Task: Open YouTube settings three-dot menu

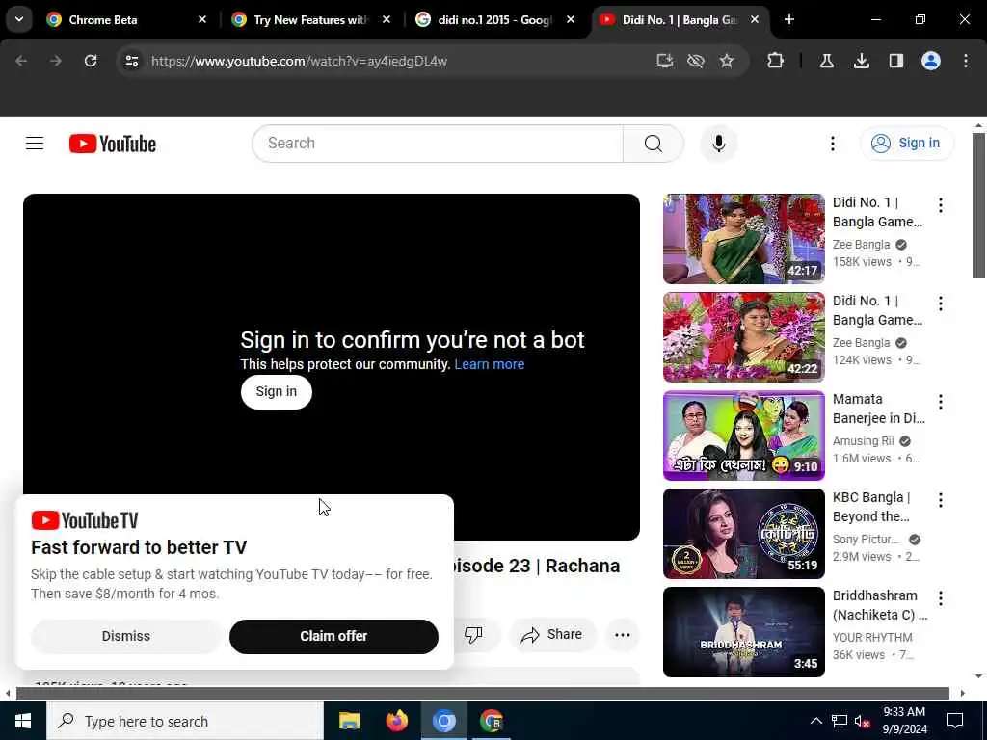Action: (832, 144)
